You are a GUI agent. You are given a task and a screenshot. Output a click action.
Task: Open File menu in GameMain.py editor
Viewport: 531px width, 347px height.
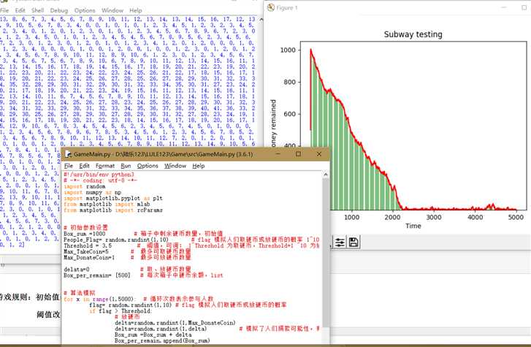tap(69, 166)
